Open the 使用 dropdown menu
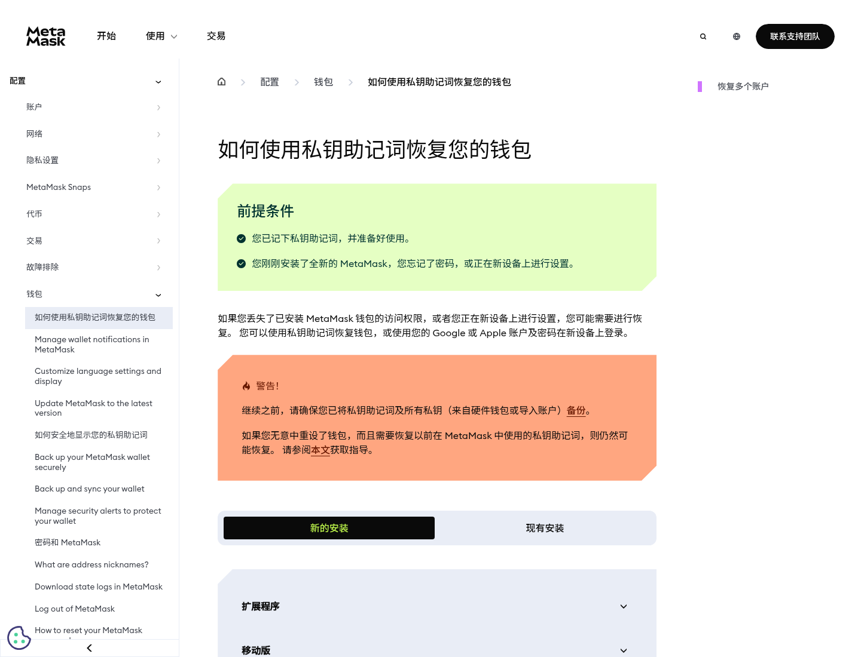Screen dimensions: 861x657 161,36
